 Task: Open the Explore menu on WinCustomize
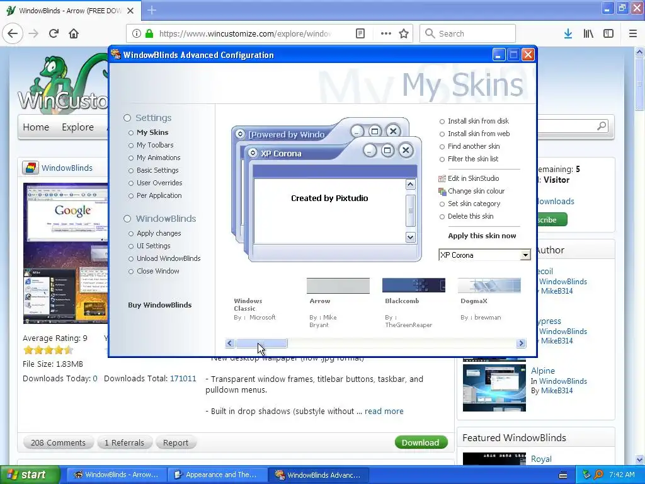click(77, 127)
